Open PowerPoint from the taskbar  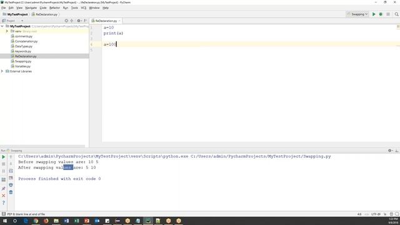(87, 221)
